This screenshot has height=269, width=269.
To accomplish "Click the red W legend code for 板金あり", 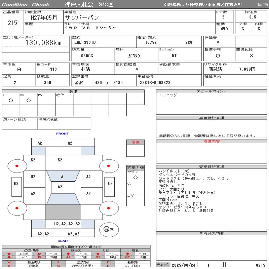I will (x=9, y=262).
